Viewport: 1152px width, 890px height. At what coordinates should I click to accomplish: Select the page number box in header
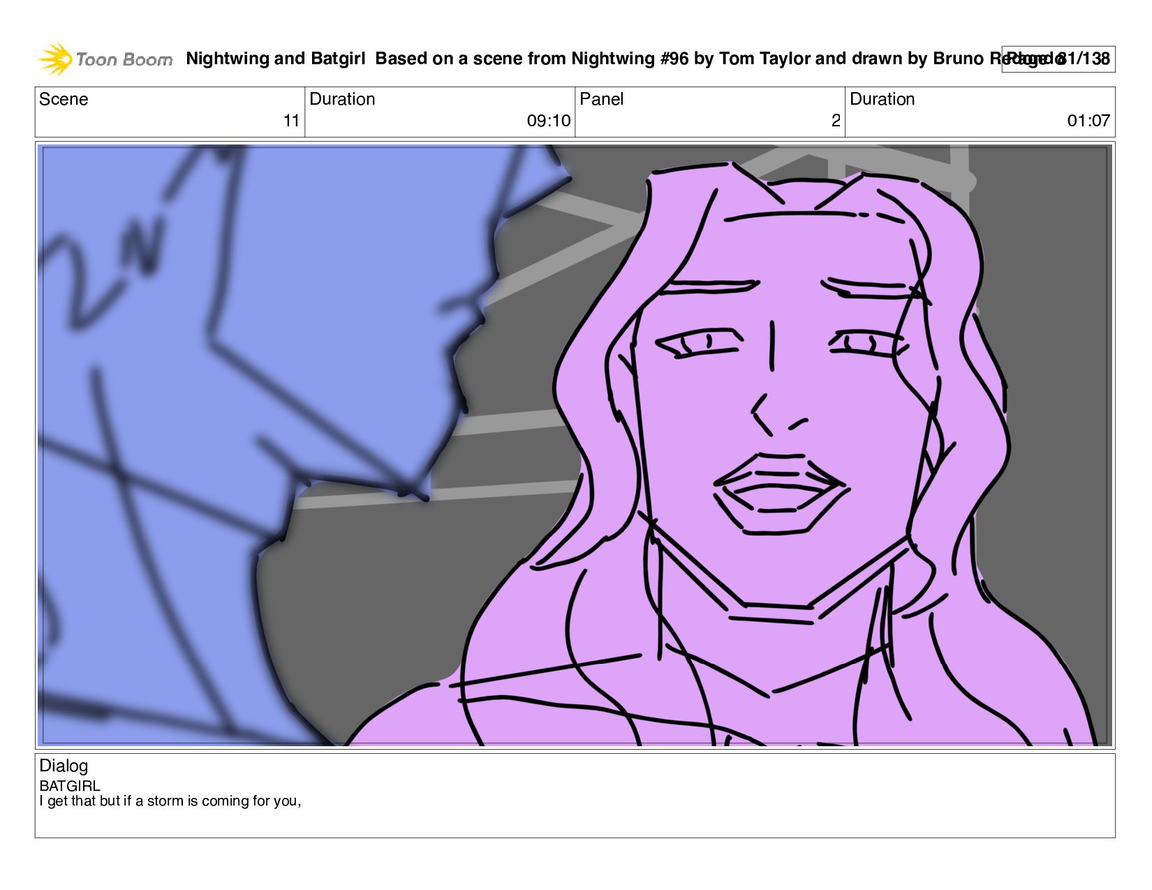[x=1058, y=59]
